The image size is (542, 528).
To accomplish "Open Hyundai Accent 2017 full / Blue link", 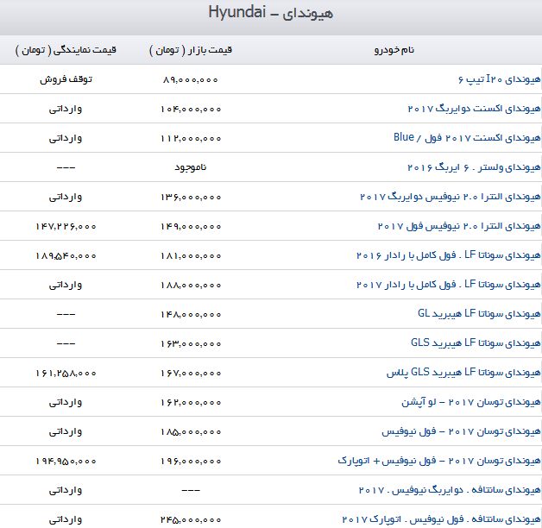I will pyautogui.click(x=467, y=138).
